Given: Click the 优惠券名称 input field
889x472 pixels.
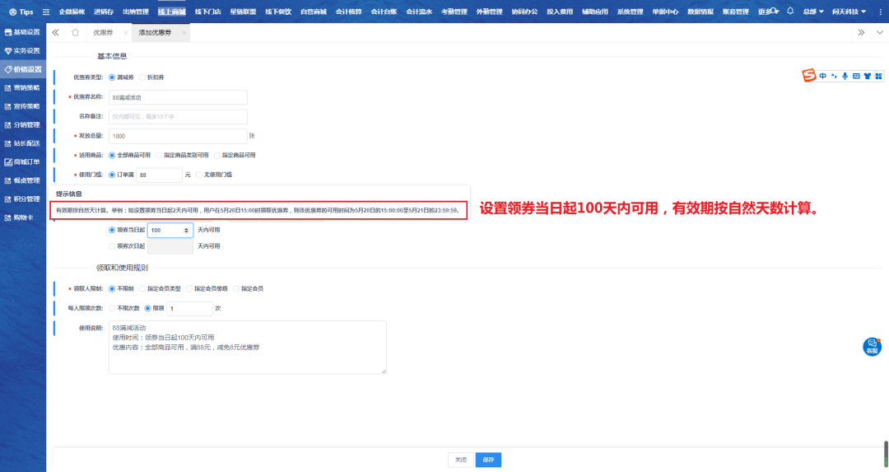Looking at the screenshot, I should click(178, 97).
